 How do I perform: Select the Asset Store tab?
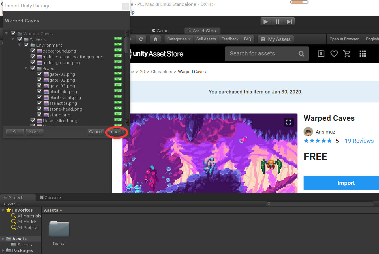click(x=203, y=31)
